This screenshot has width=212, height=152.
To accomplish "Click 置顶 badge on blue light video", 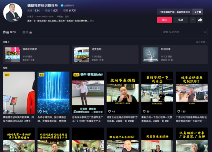I will pyautogui.click(x=41, y=75).
